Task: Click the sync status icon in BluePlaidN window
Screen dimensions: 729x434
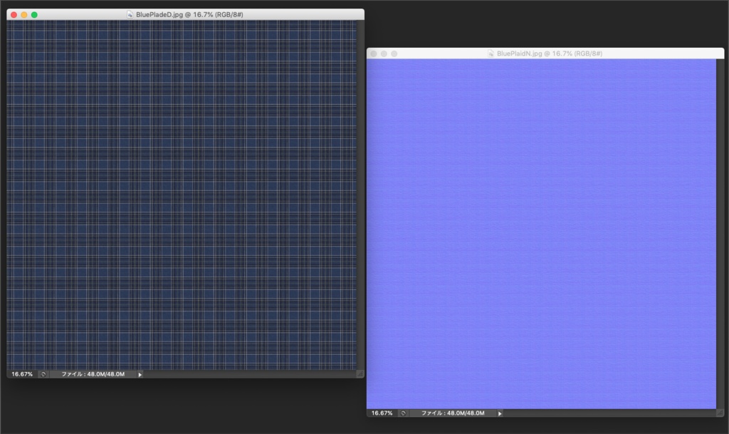Action: (403, 413)
